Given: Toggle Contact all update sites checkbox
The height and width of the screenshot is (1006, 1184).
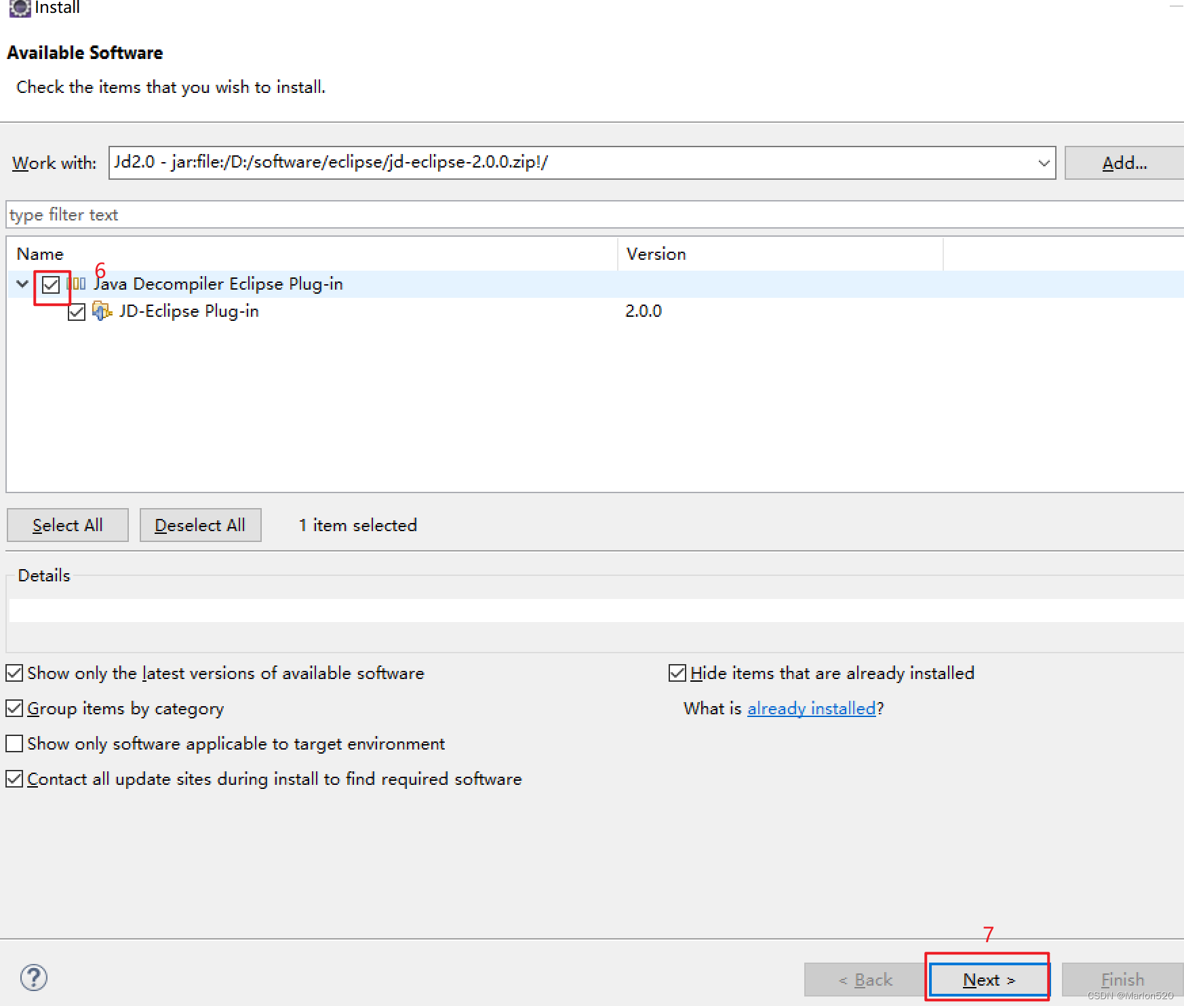Looking at the screenshot, I should (x=14, y=779).
